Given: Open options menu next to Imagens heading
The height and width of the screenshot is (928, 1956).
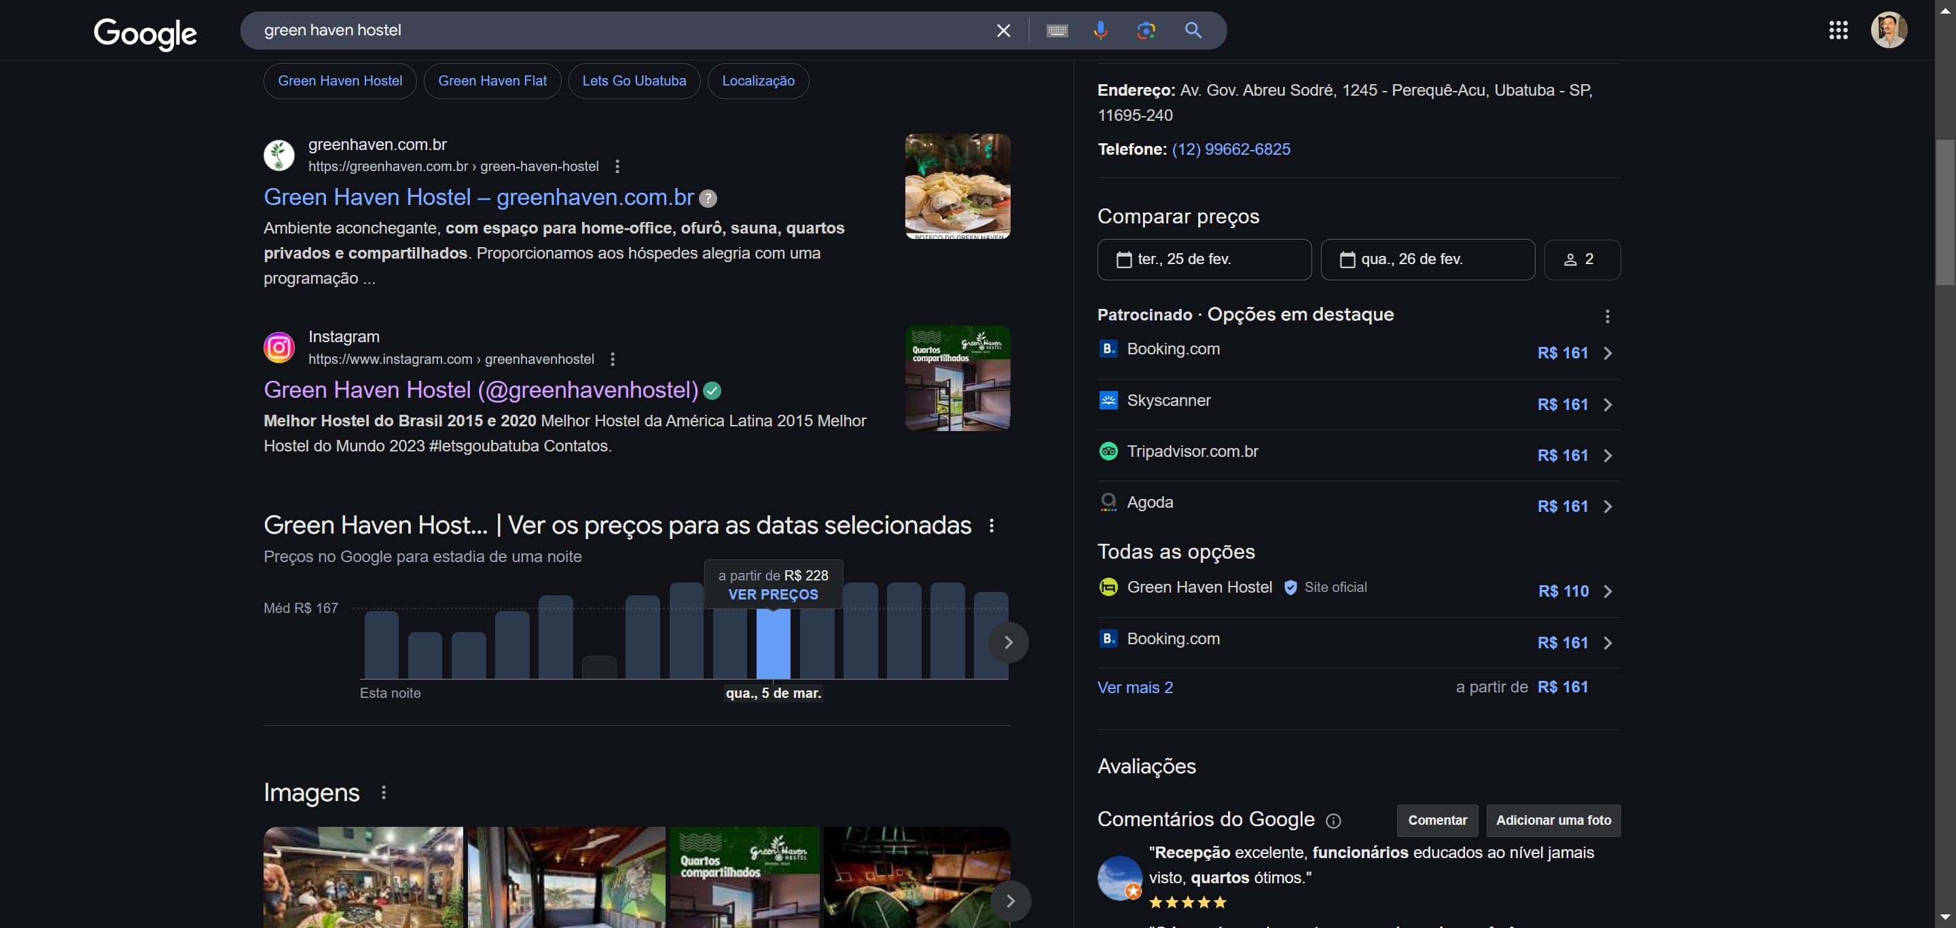Looking at the screenshot, I should pyautogui.click(x=384, y=792).
